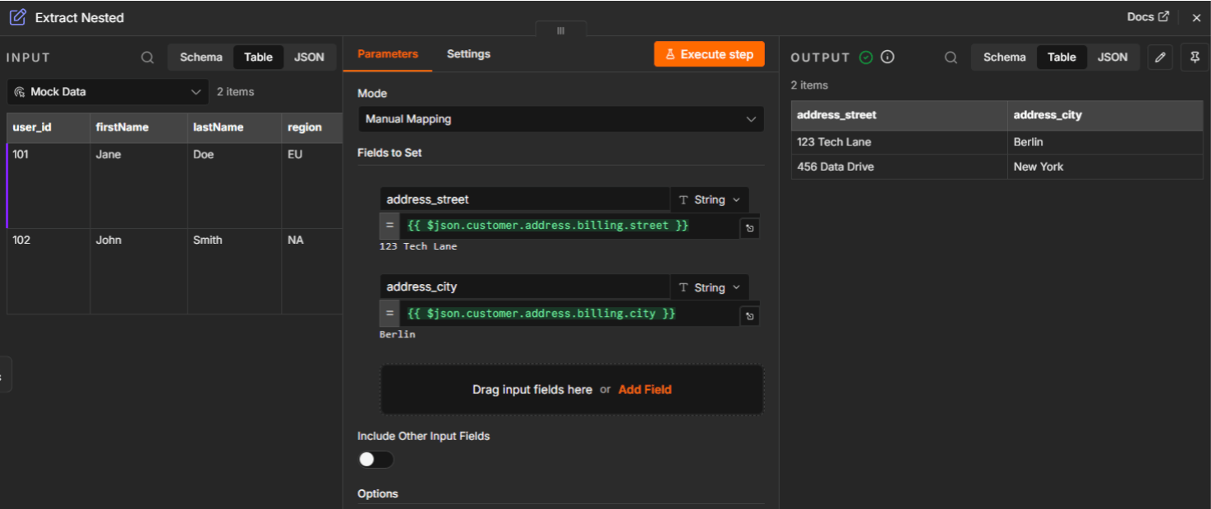Screen dimensions: 1211x509
Task: Select input JSON view
Action: tap(309, 57)
